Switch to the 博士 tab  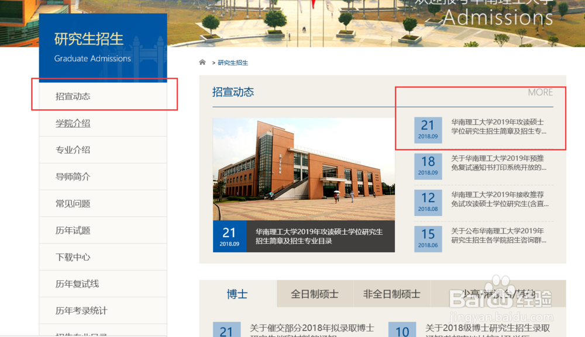coord(238,294)
